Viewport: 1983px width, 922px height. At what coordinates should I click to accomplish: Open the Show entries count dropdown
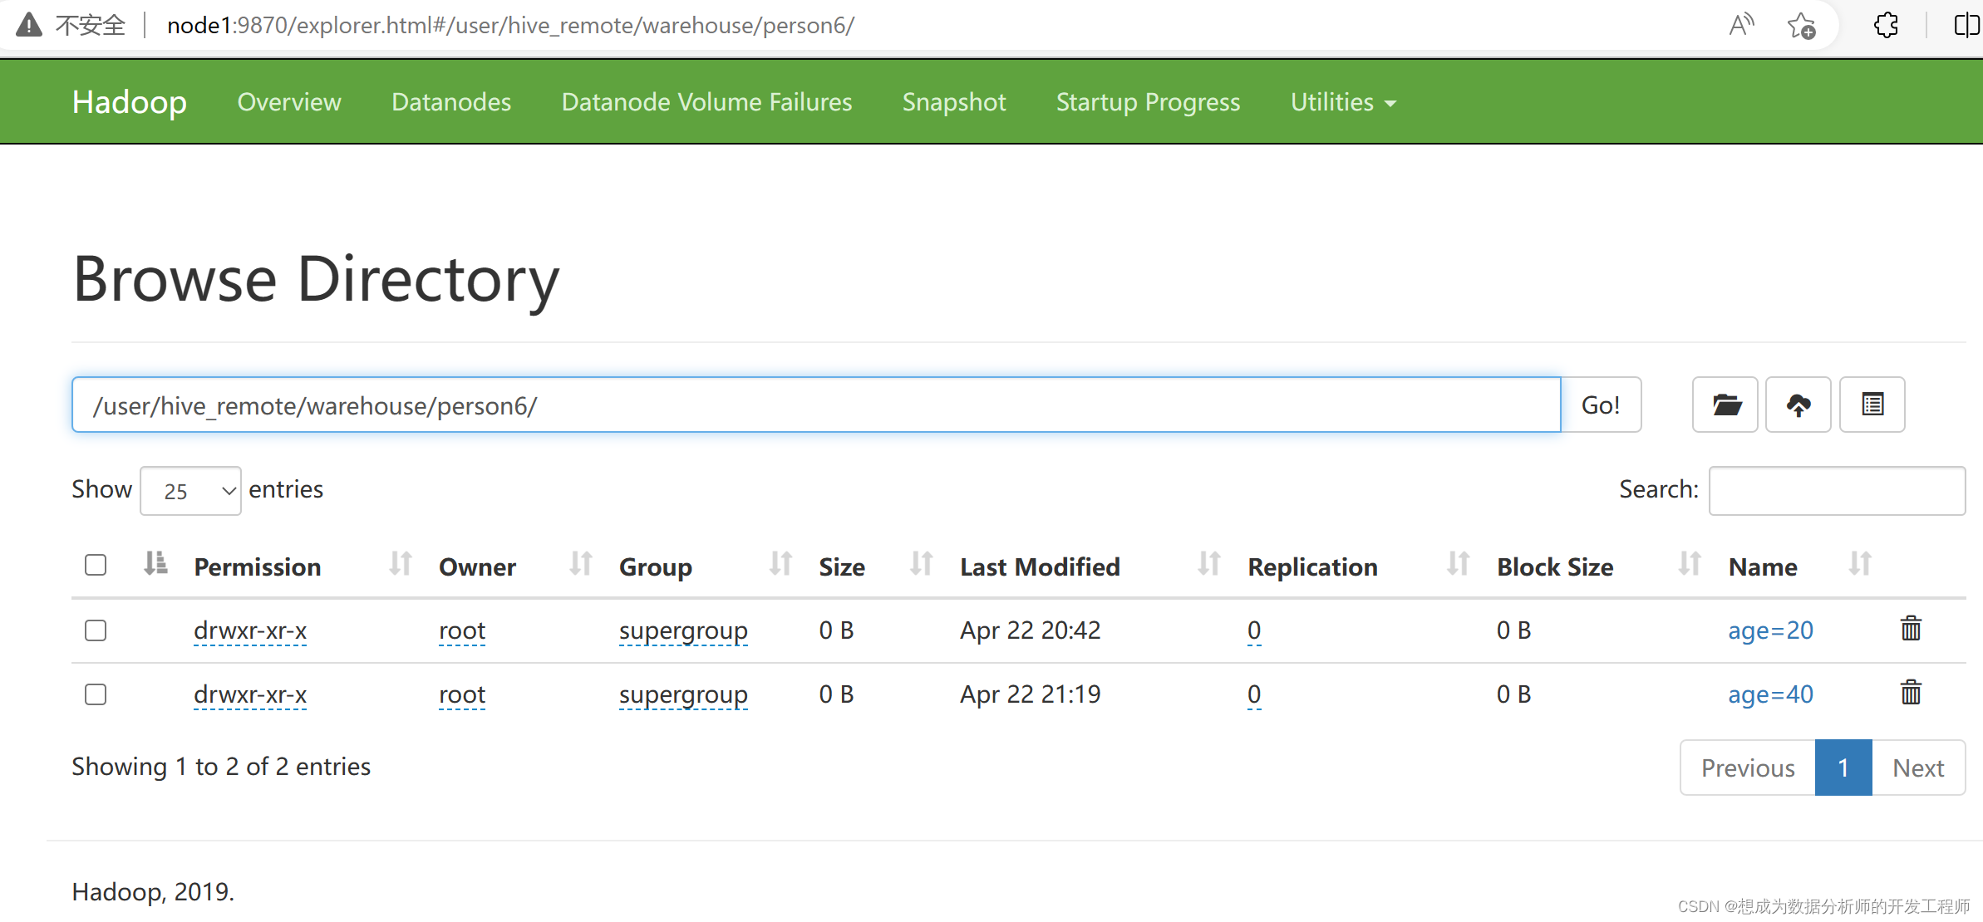(190, 491)
